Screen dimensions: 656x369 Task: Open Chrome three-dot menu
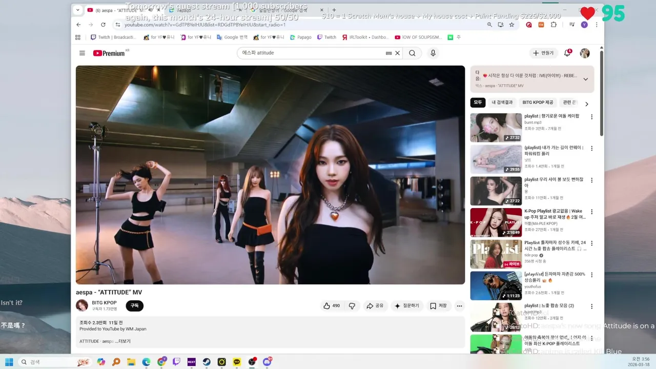coord(597,25)
